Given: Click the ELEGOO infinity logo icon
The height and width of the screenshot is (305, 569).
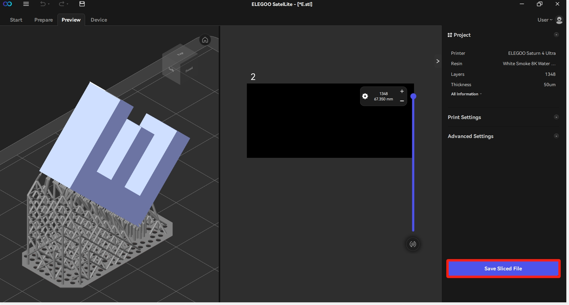Looking at the screenshot, I should pyautogui.click(x=7, y=4).
